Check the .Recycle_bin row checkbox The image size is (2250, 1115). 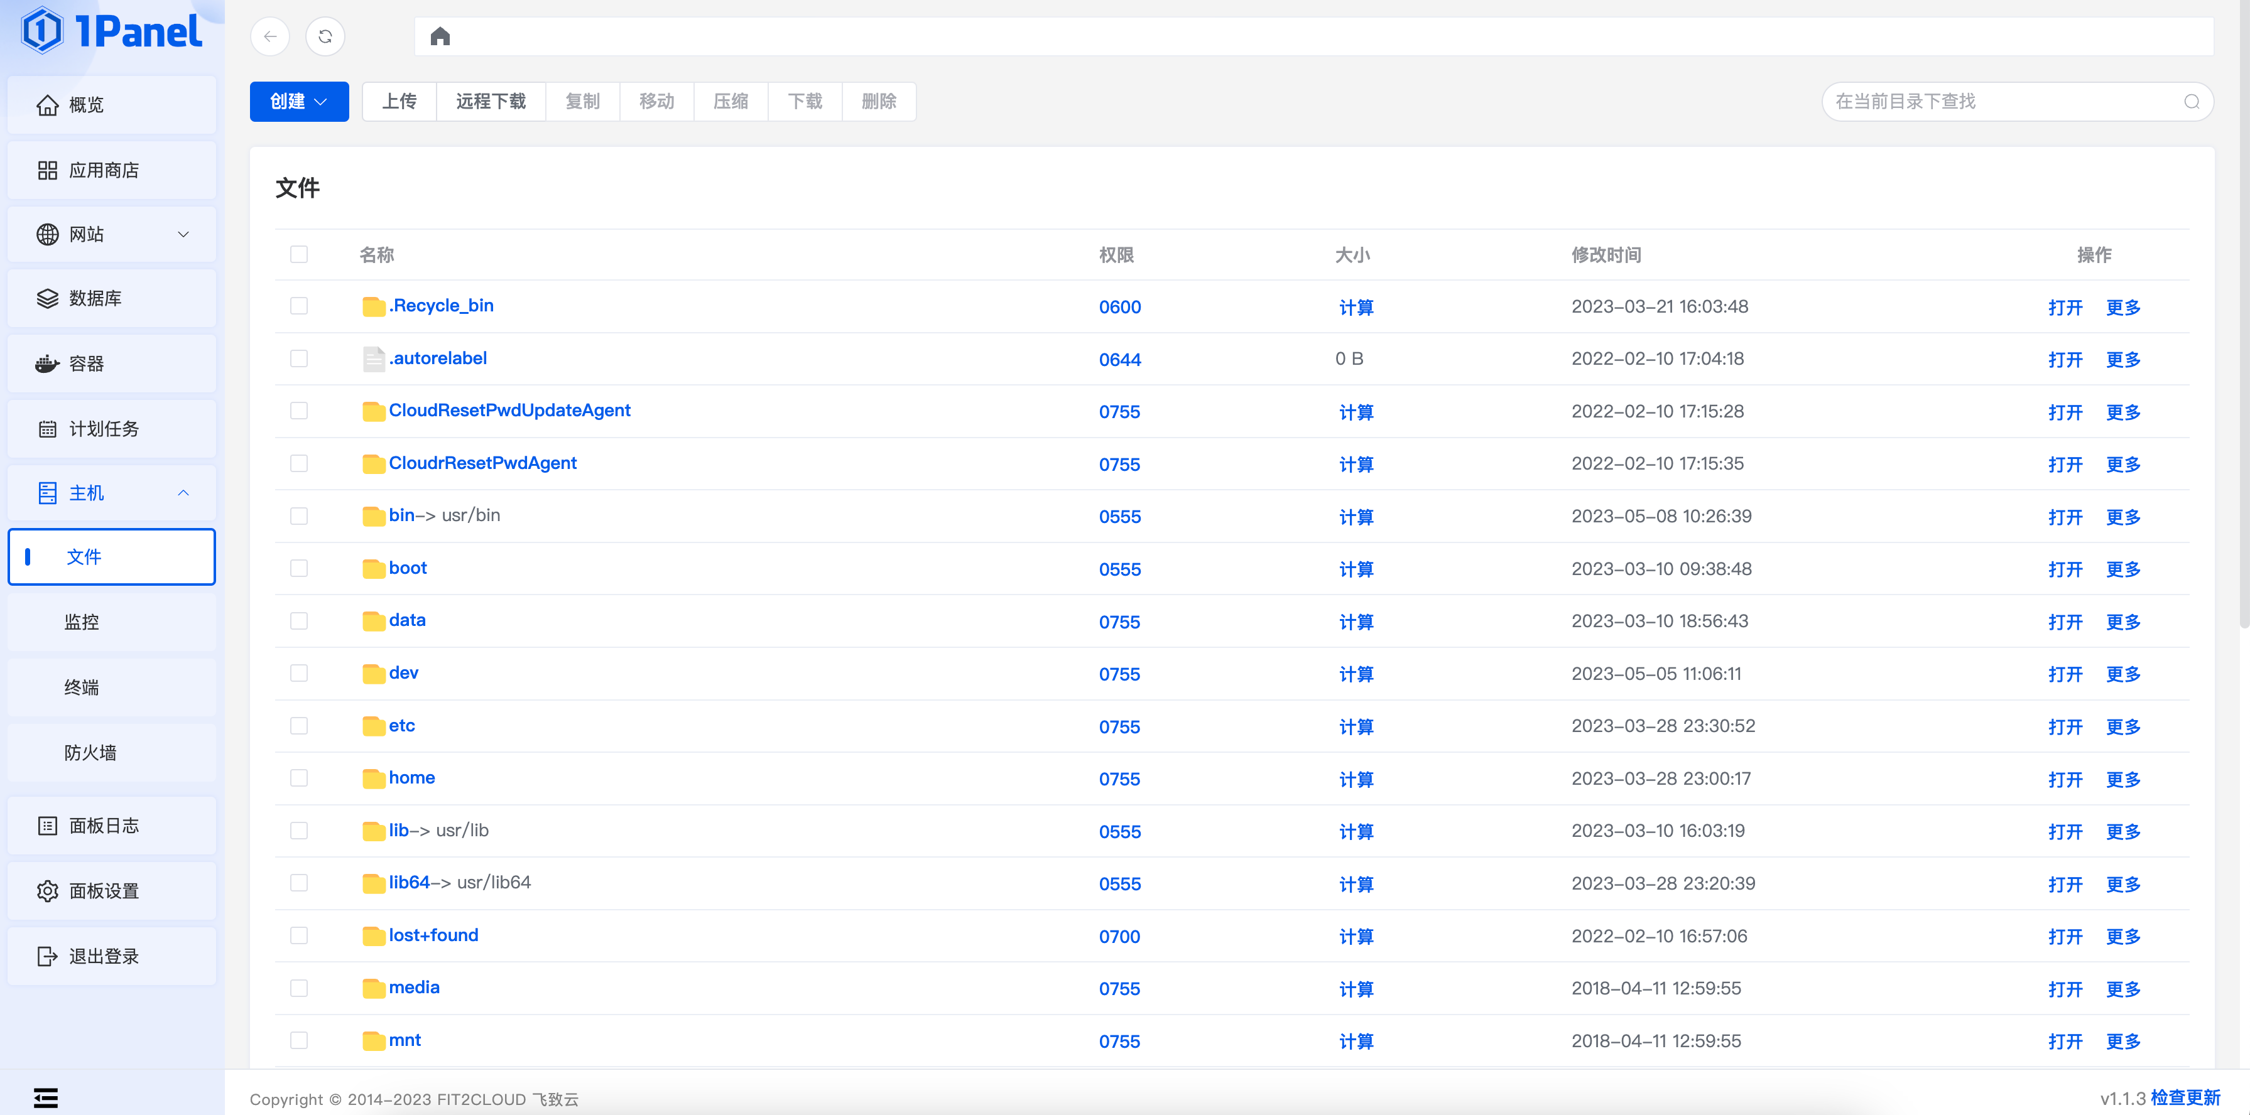tap(299, 306)
